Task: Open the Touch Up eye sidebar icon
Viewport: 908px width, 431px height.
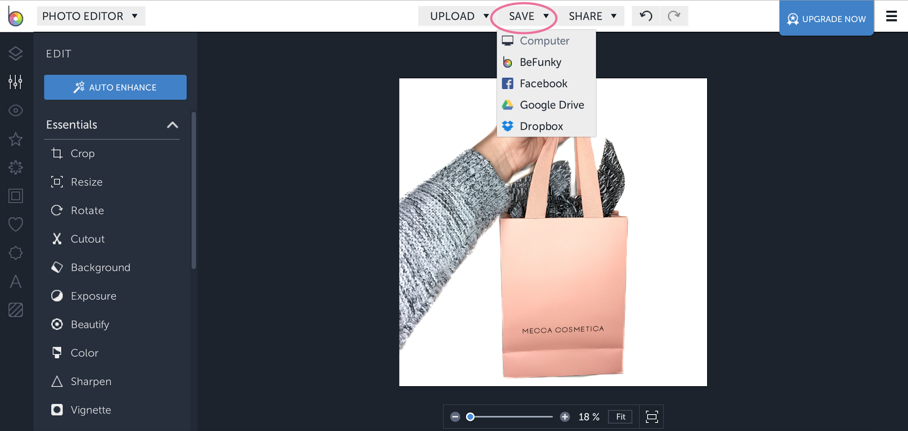Action: click(x=15, y=111)
